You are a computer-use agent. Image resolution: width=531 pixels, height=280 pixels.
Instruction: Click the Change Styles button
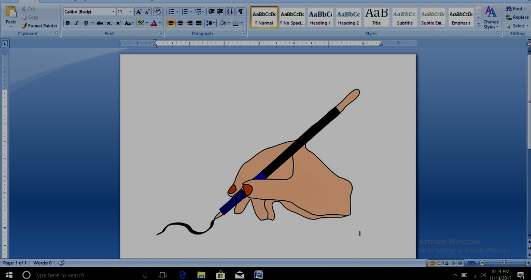[491, 17]
